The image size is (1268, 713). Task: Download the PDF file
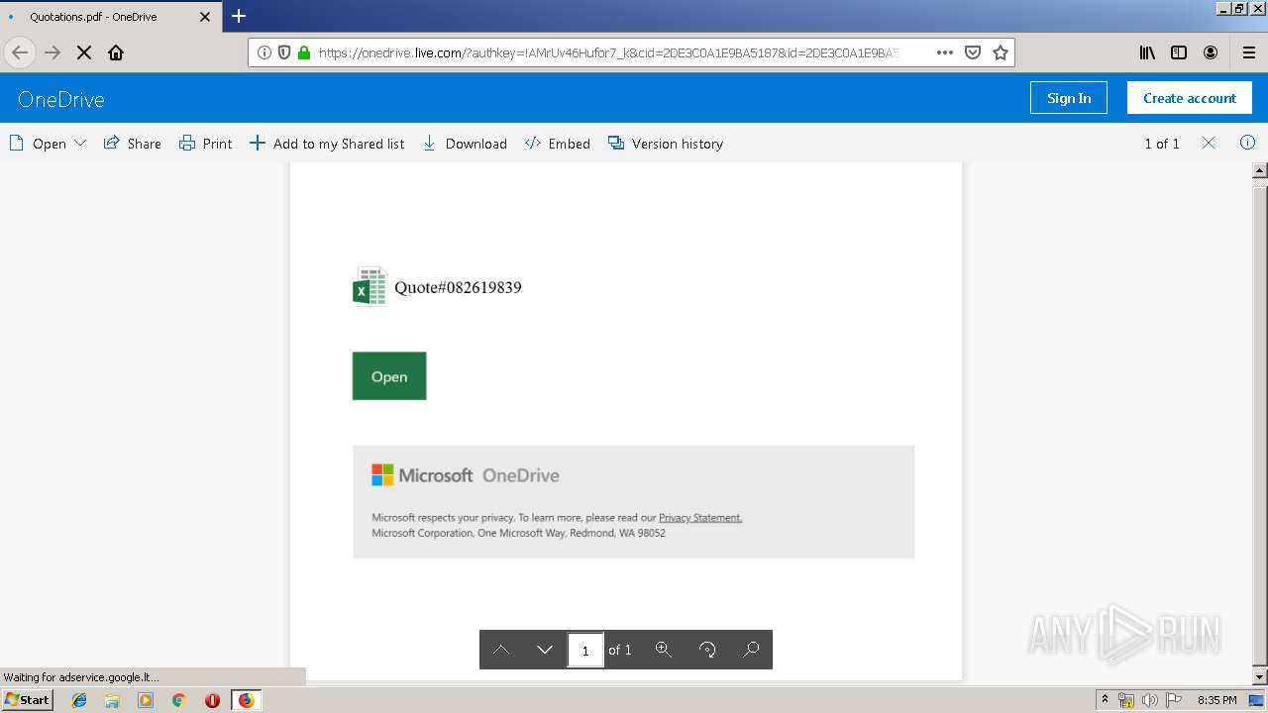(465, 144)
